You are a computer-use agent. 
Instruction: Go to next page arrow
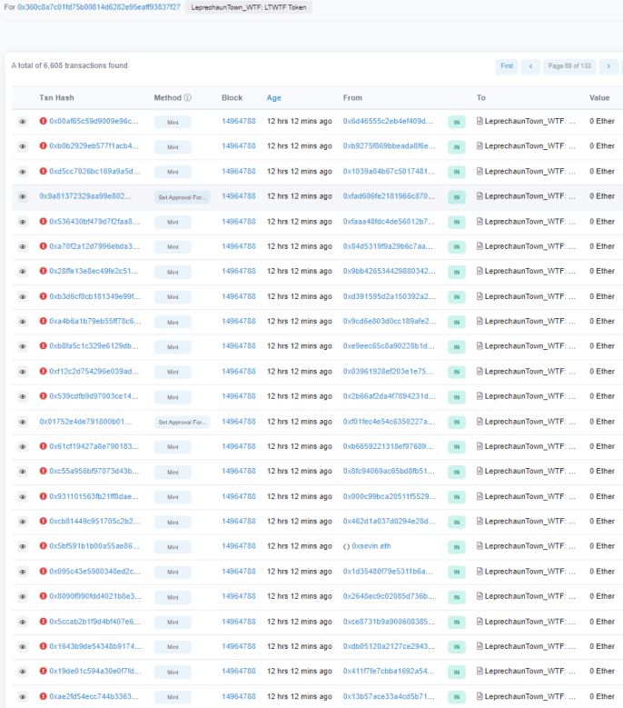click(x=608, y=66)
